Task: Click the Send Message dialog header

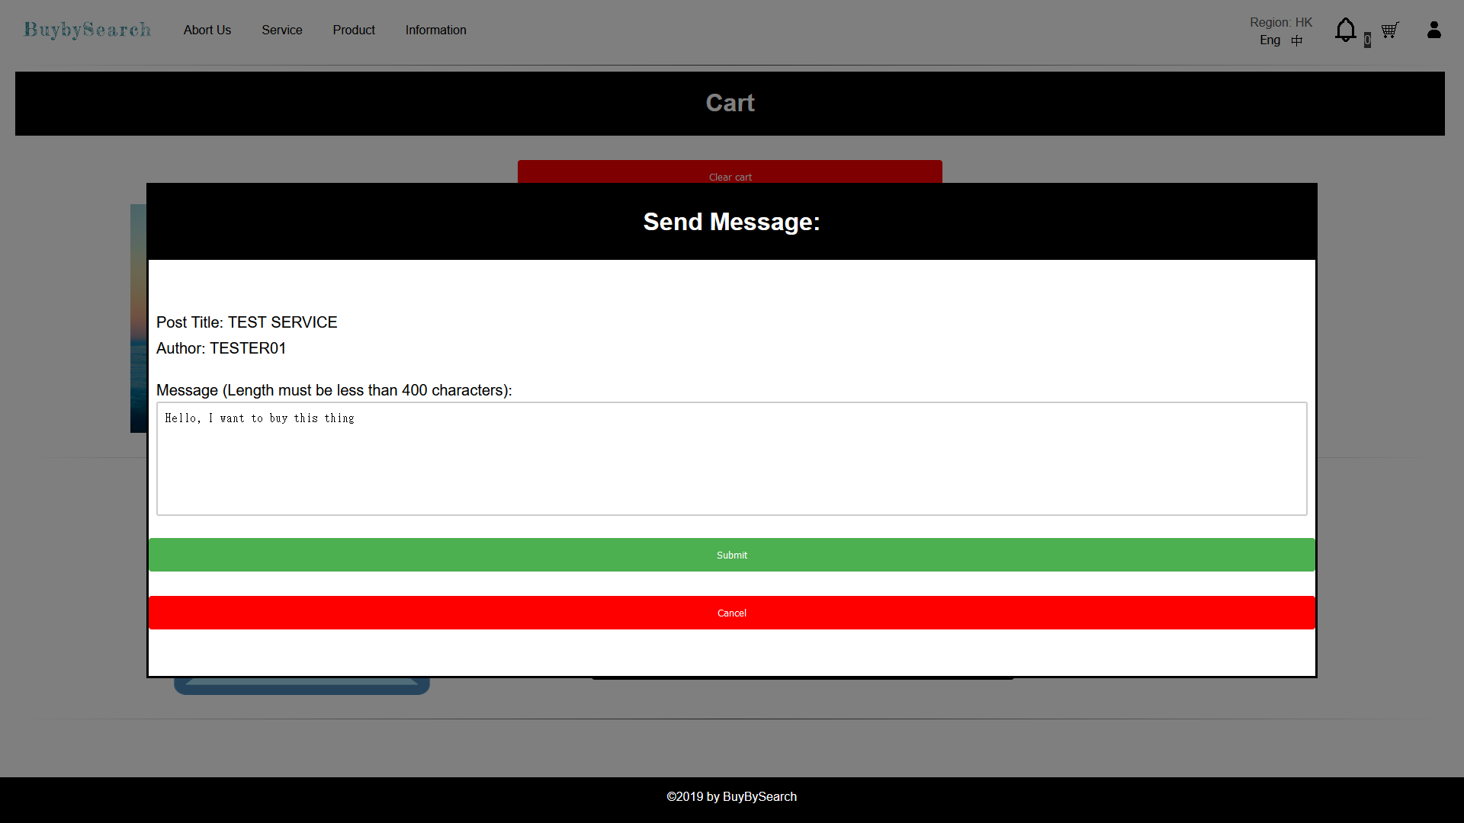Action: point(731,222)
